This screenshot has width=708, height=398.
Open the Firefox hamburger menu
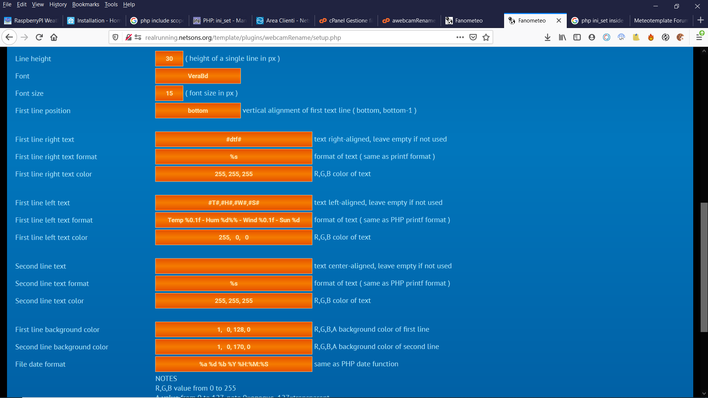[x=699, y=37]
